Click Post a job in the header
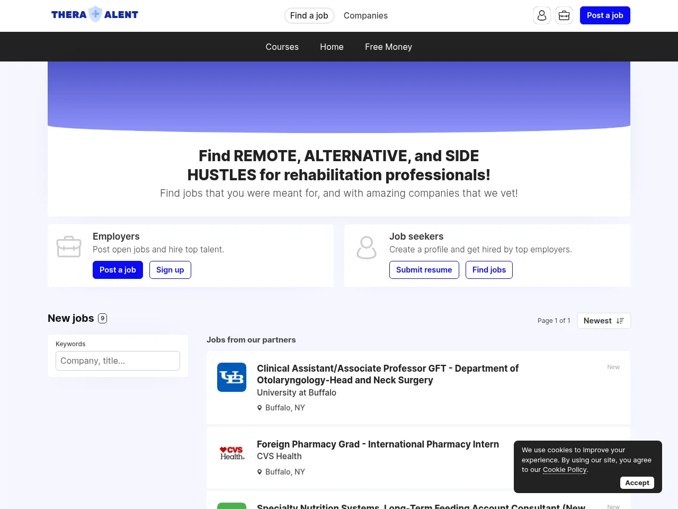 pyautogui.click(x=605, y=15)
